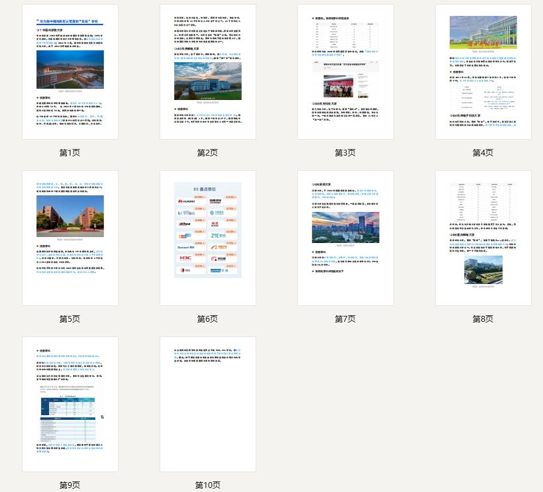Image resolution: width=543 pixels, height=492 pixels.
Task: Click the '第6页' page label
Action: pos(207,319)
